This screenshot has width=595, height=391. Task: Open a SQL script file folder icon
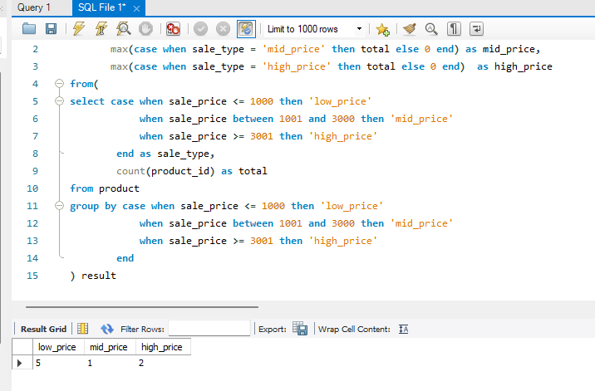click(29, 29)
